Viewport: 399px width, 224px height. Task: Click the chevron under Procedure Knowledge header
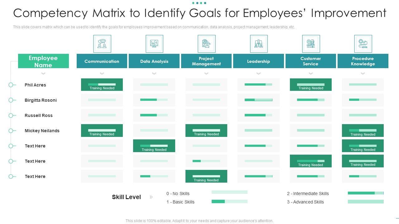pos(363,73)
